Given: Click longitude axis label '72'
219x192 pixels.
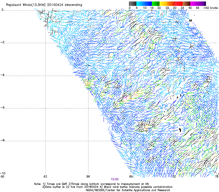Looking at the screenshot, I should pos(174,177).
